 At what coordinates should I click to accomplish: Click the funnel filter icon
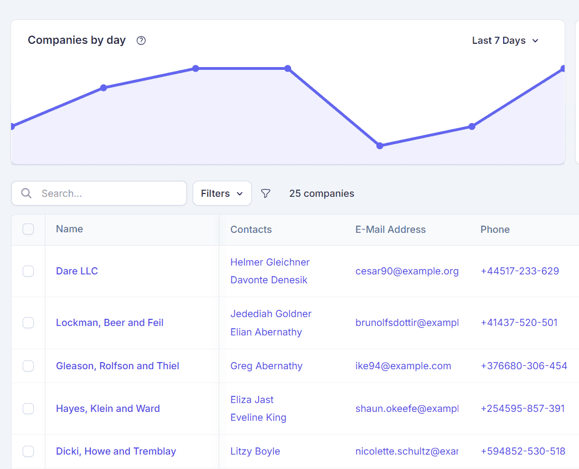266,193
